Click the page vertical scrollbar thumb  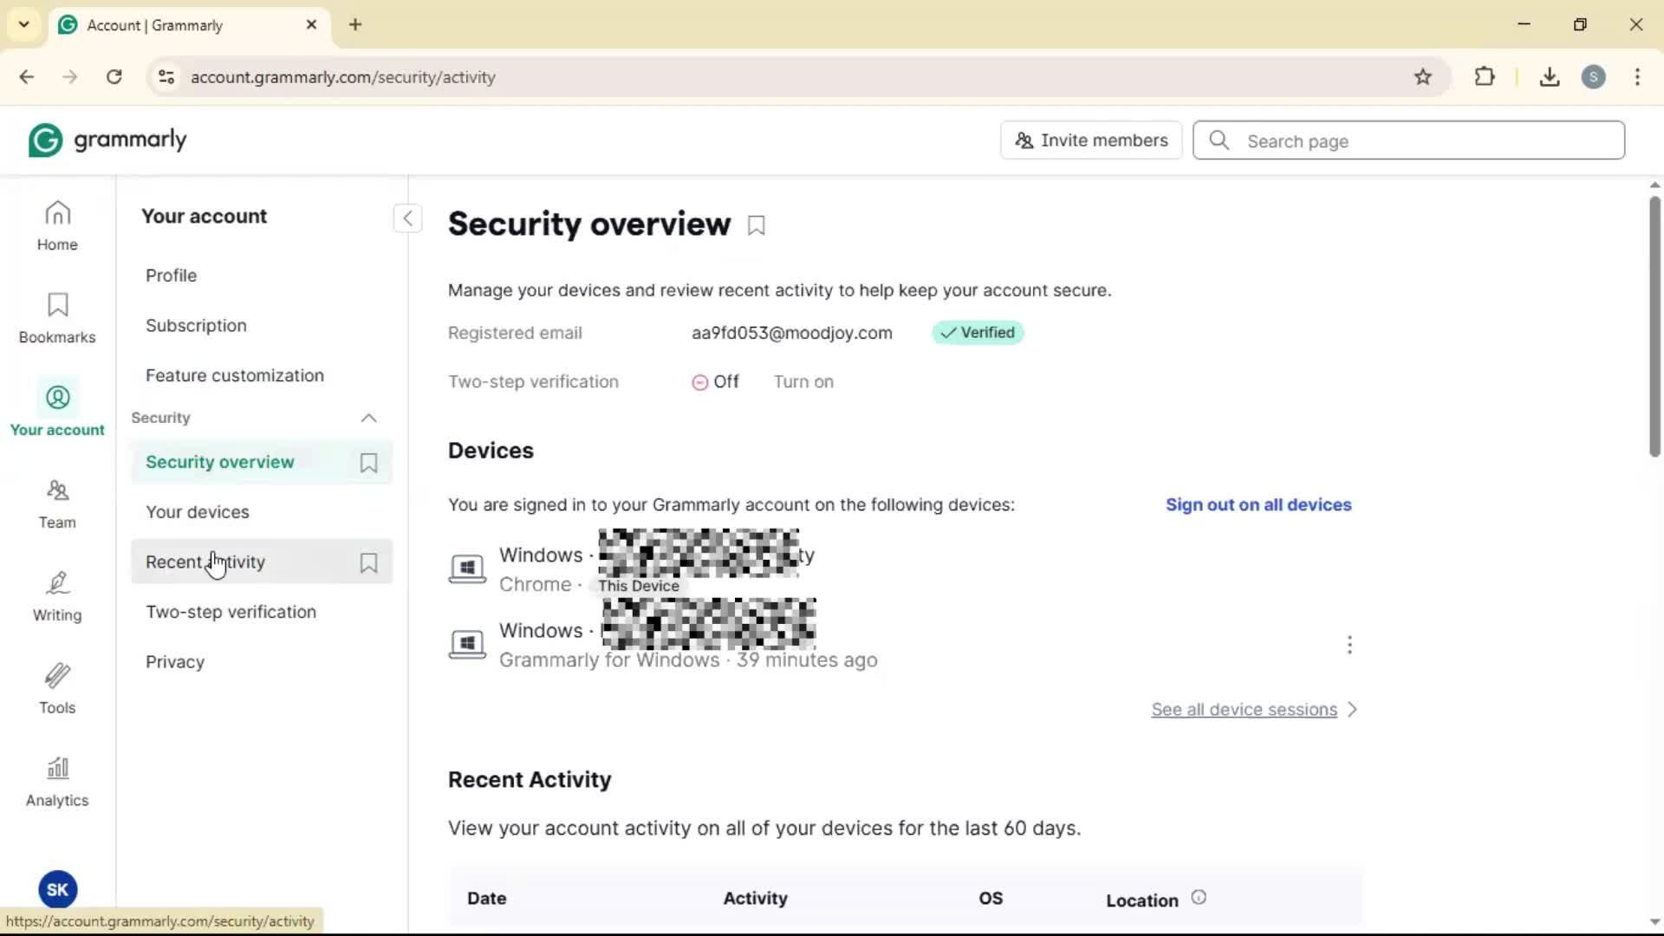1654,325
